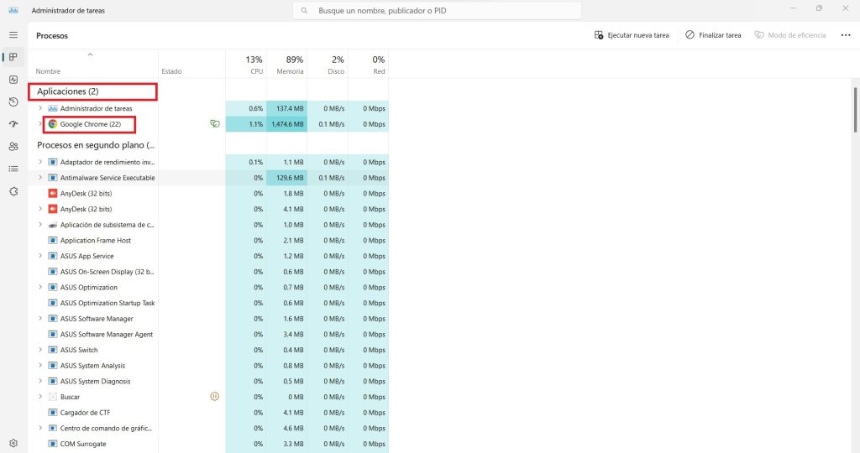Open the hamburger navigation menu
Image resolution: width=860 pixels, height=453 pixels.
13,35
